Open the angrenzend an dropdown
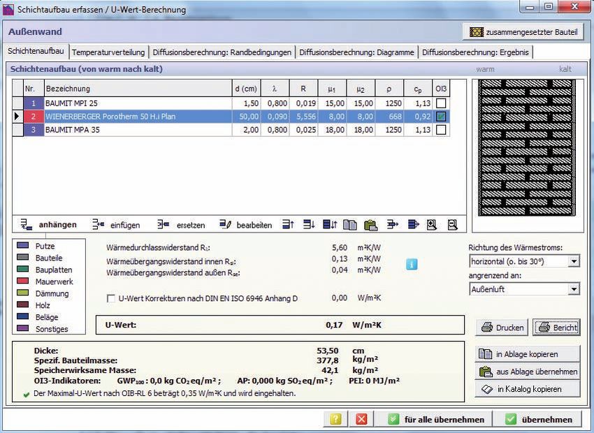The image size is (594, 433). (574, 290)
